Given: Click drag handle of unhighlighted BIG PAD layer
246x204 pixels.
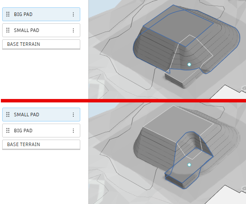Looking at the screenshot, I should pos(8,131).
